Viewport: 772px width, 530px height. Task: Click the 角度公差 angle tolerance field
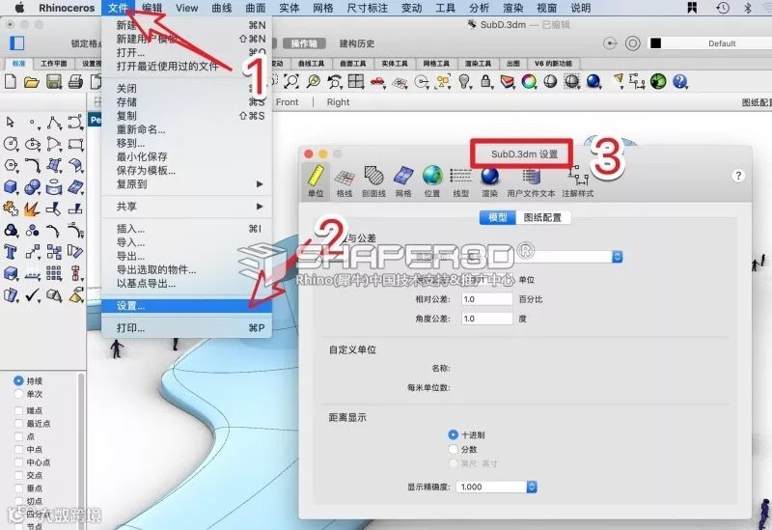pos(486,319)
